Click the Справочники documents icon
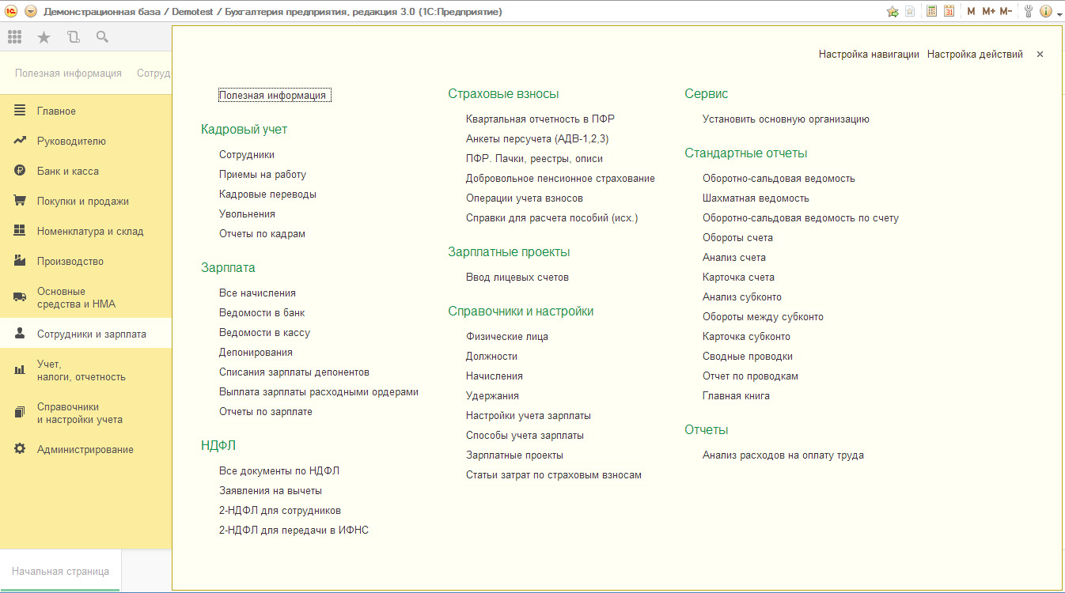 [x=20, y=413]
